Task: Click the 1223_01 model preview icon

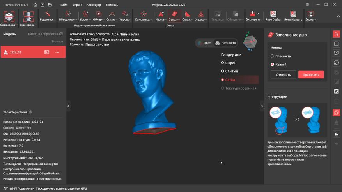Action: [x=47, y=52]
